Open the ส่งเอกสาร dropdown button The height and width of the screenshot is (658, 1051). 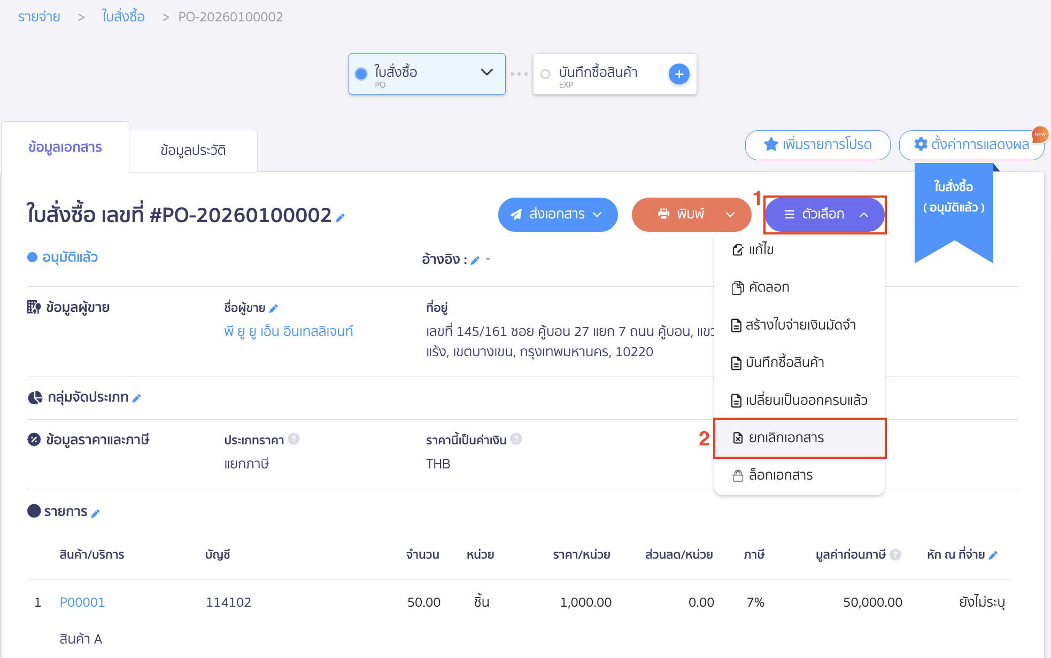point(558,214)
